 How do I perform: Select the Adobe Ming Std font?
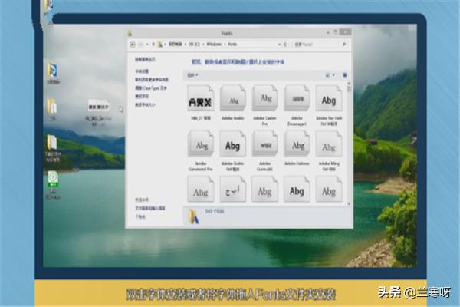click(x=328, y=144)
